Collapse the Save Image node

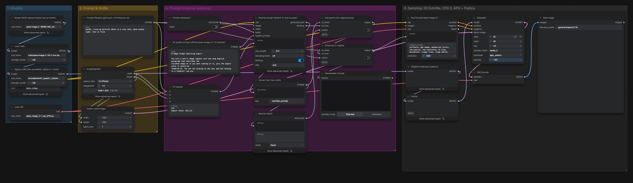click(x=540, y=18)
